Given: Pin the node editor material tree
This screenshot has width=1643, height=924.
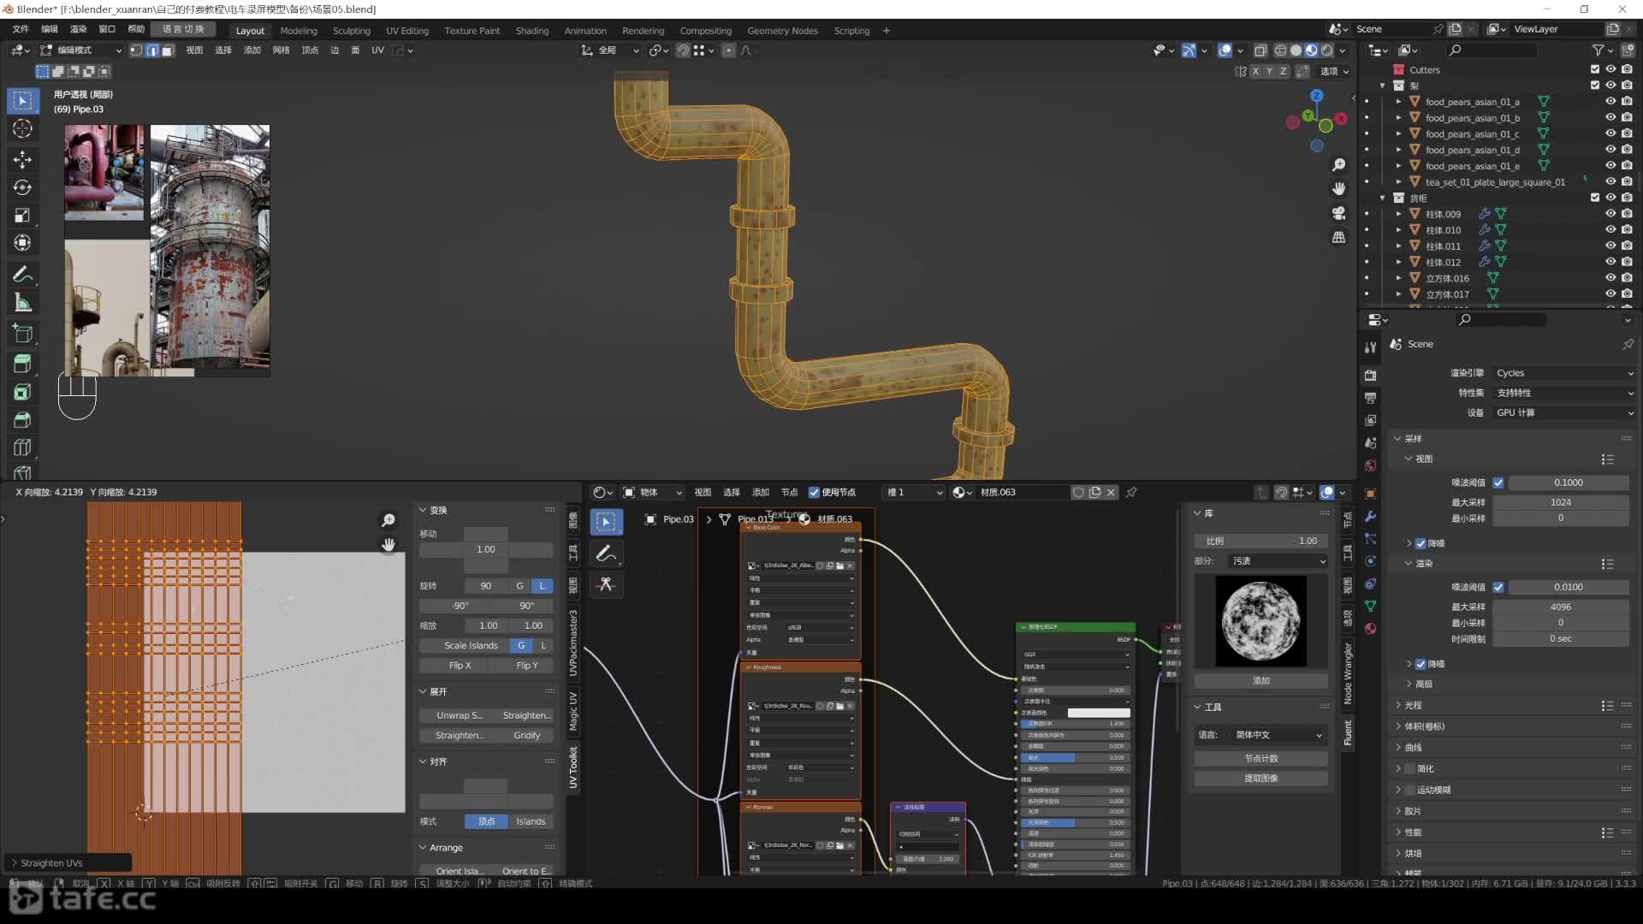Looking at the screenshot, I should click(1131, 492).
